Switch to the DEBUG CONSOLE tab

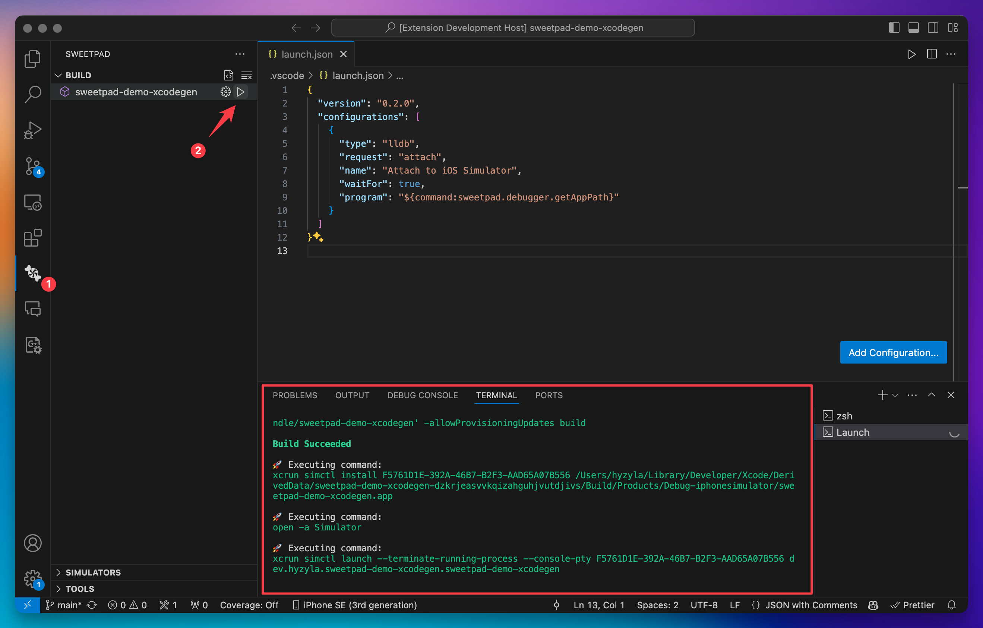[x=422, y=395]
